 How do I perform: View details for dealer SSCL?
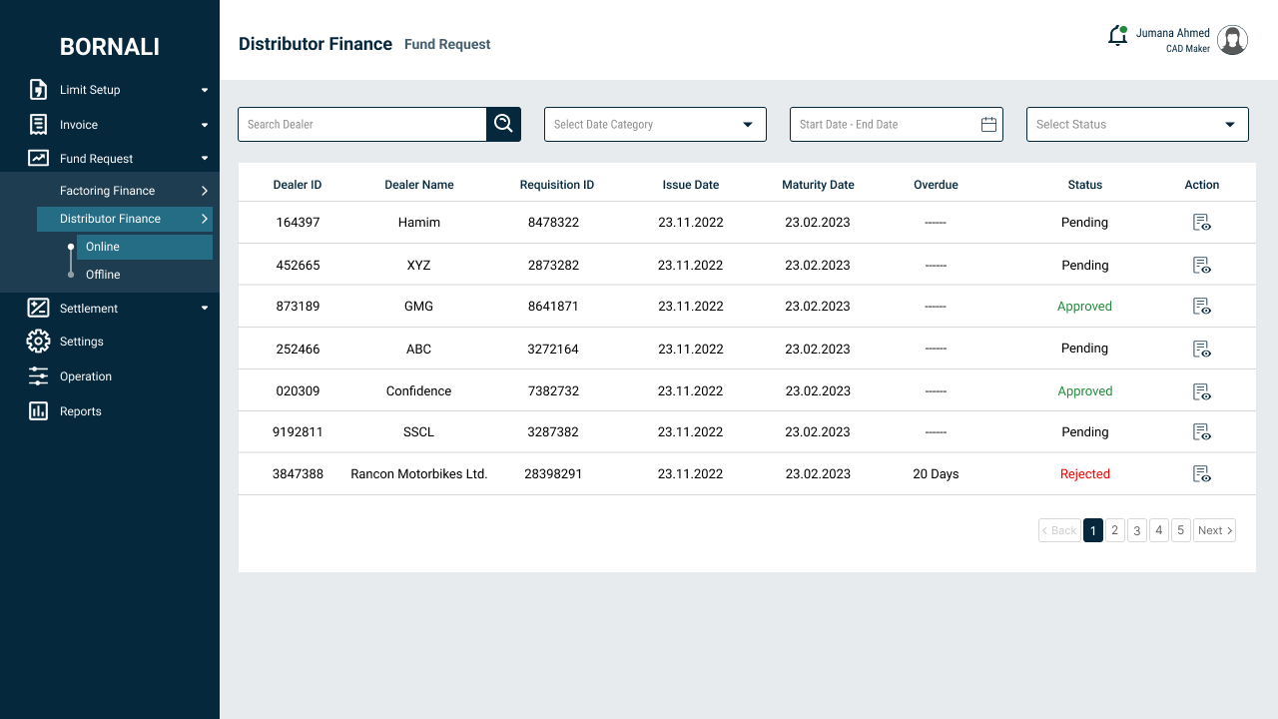point(1202,432)
